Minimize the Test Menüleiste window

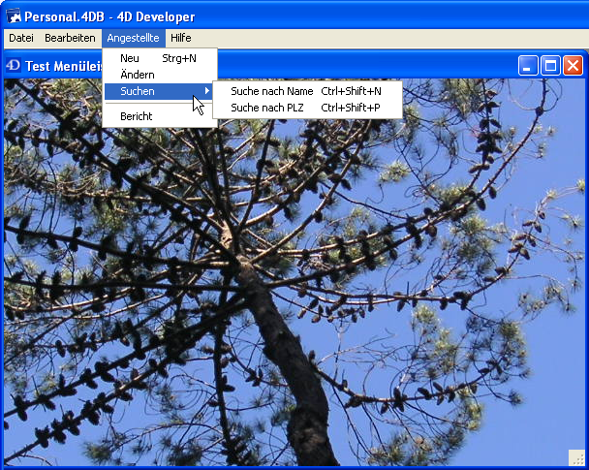click(x=528, y=66)
